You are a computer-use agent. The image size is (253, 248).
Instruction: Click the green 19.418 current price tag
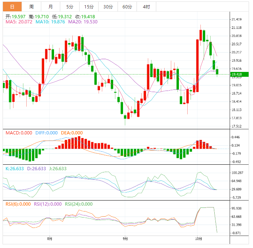point(239,74)
